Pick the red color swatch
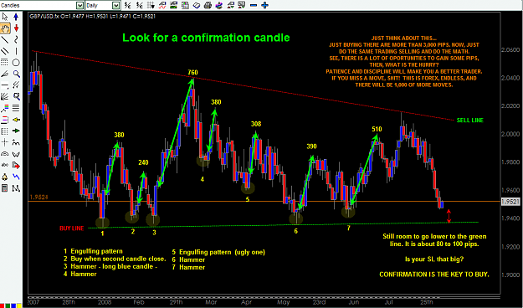The image size is (523, 308). [3, 305]
